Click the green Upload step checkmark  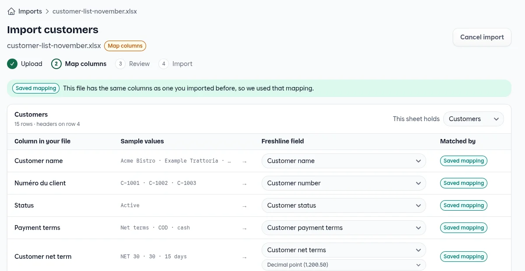[x=12, y=64]
